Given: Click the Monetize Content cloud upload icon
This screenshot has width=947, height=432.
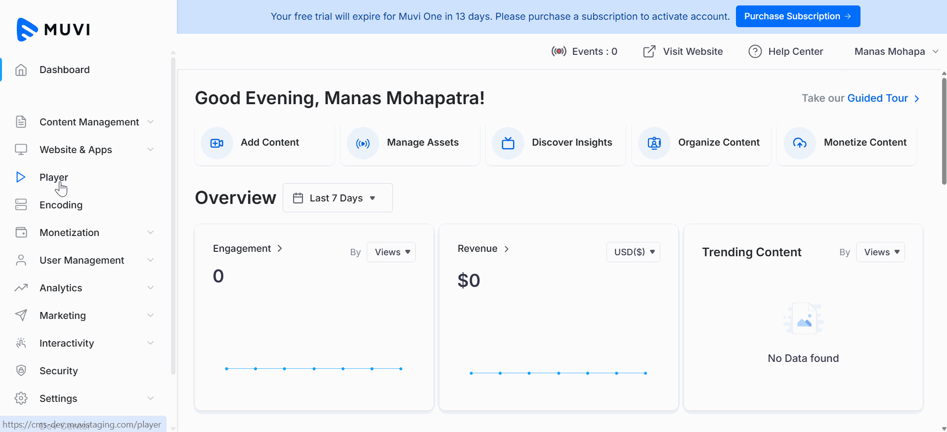Looking at the screenshot, I should [799, 143].
